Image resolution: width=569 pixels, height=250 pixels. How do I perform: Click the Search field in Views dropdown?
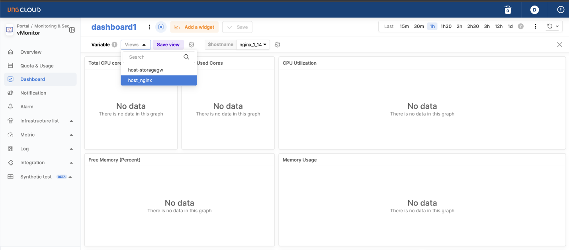154,57
